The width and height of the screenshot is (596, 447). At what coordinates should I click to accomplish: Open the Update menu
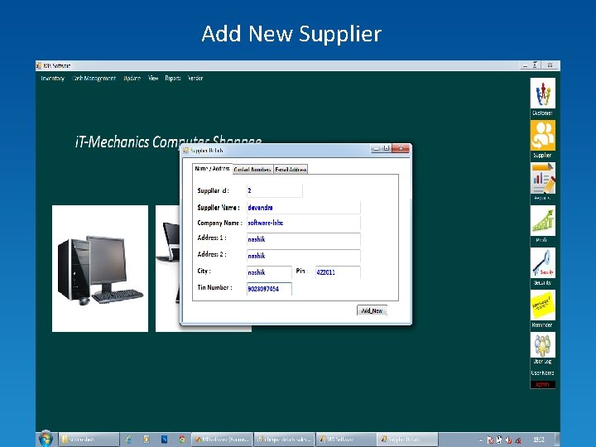click(x=132, y=79)
